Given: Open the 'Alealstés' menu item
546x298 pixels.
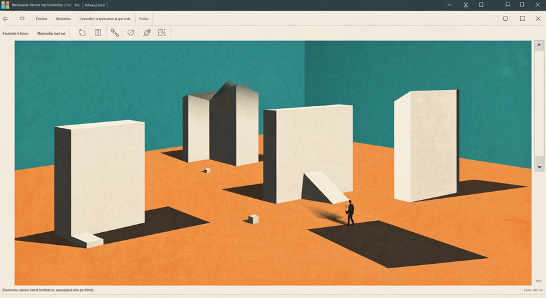Looking at the screenshot, I should point(63,19).
